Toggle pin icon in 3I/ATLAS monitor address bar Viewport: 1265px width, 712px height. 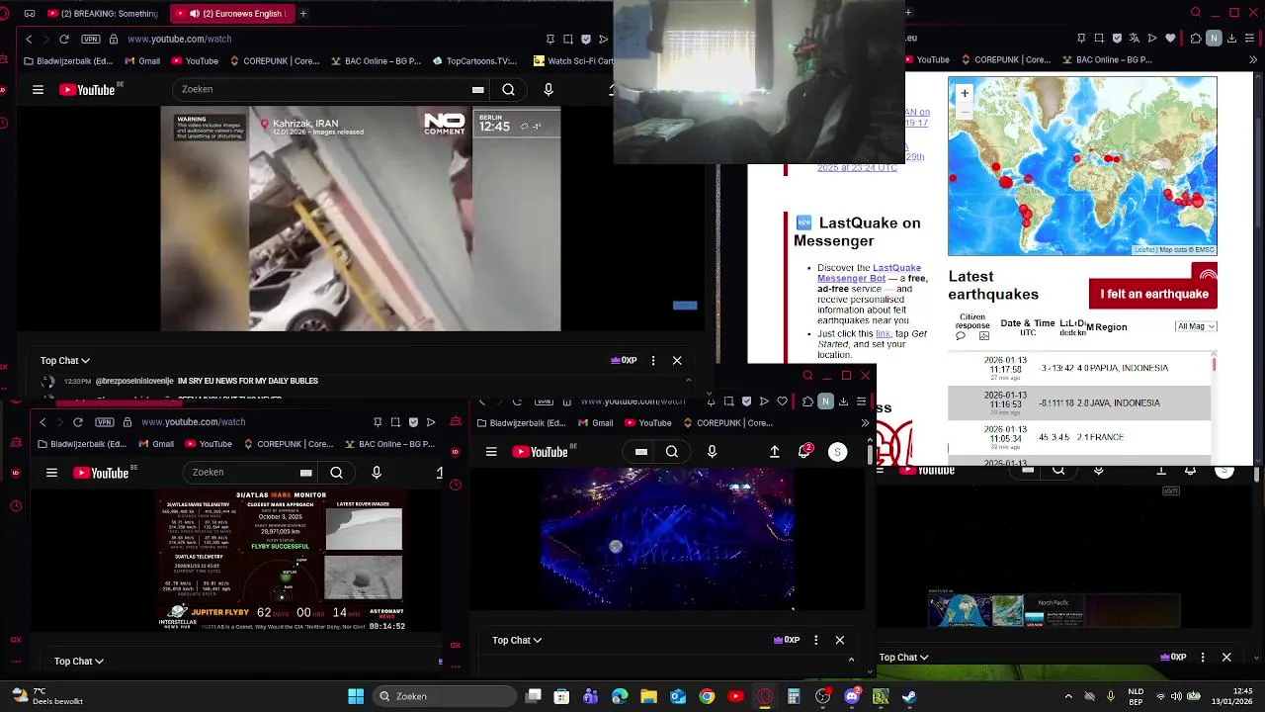378,422
